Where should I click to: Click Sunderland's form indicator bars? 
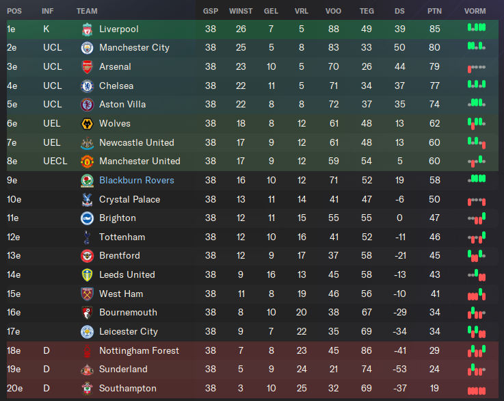click(x=477, y=370)
